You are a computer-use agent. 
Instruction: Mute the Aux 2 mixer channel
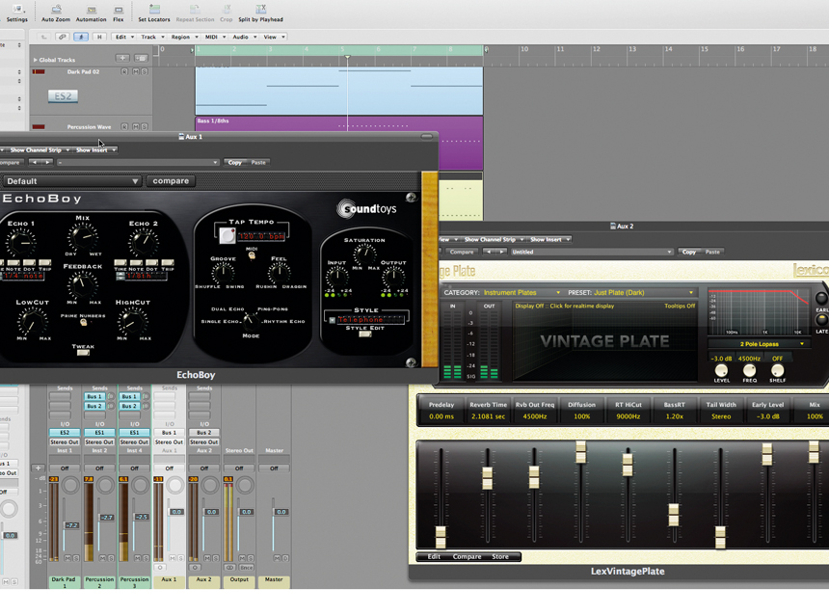pyautogui.click(x=208, y=558)
